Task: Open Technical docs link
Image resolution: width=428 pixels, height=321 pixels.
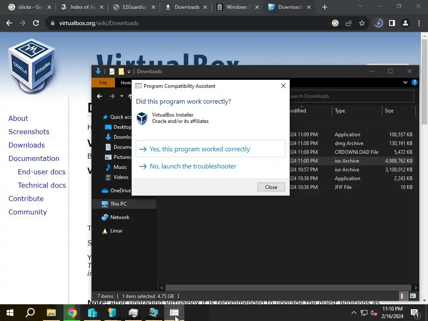Action: coord(42,185)
